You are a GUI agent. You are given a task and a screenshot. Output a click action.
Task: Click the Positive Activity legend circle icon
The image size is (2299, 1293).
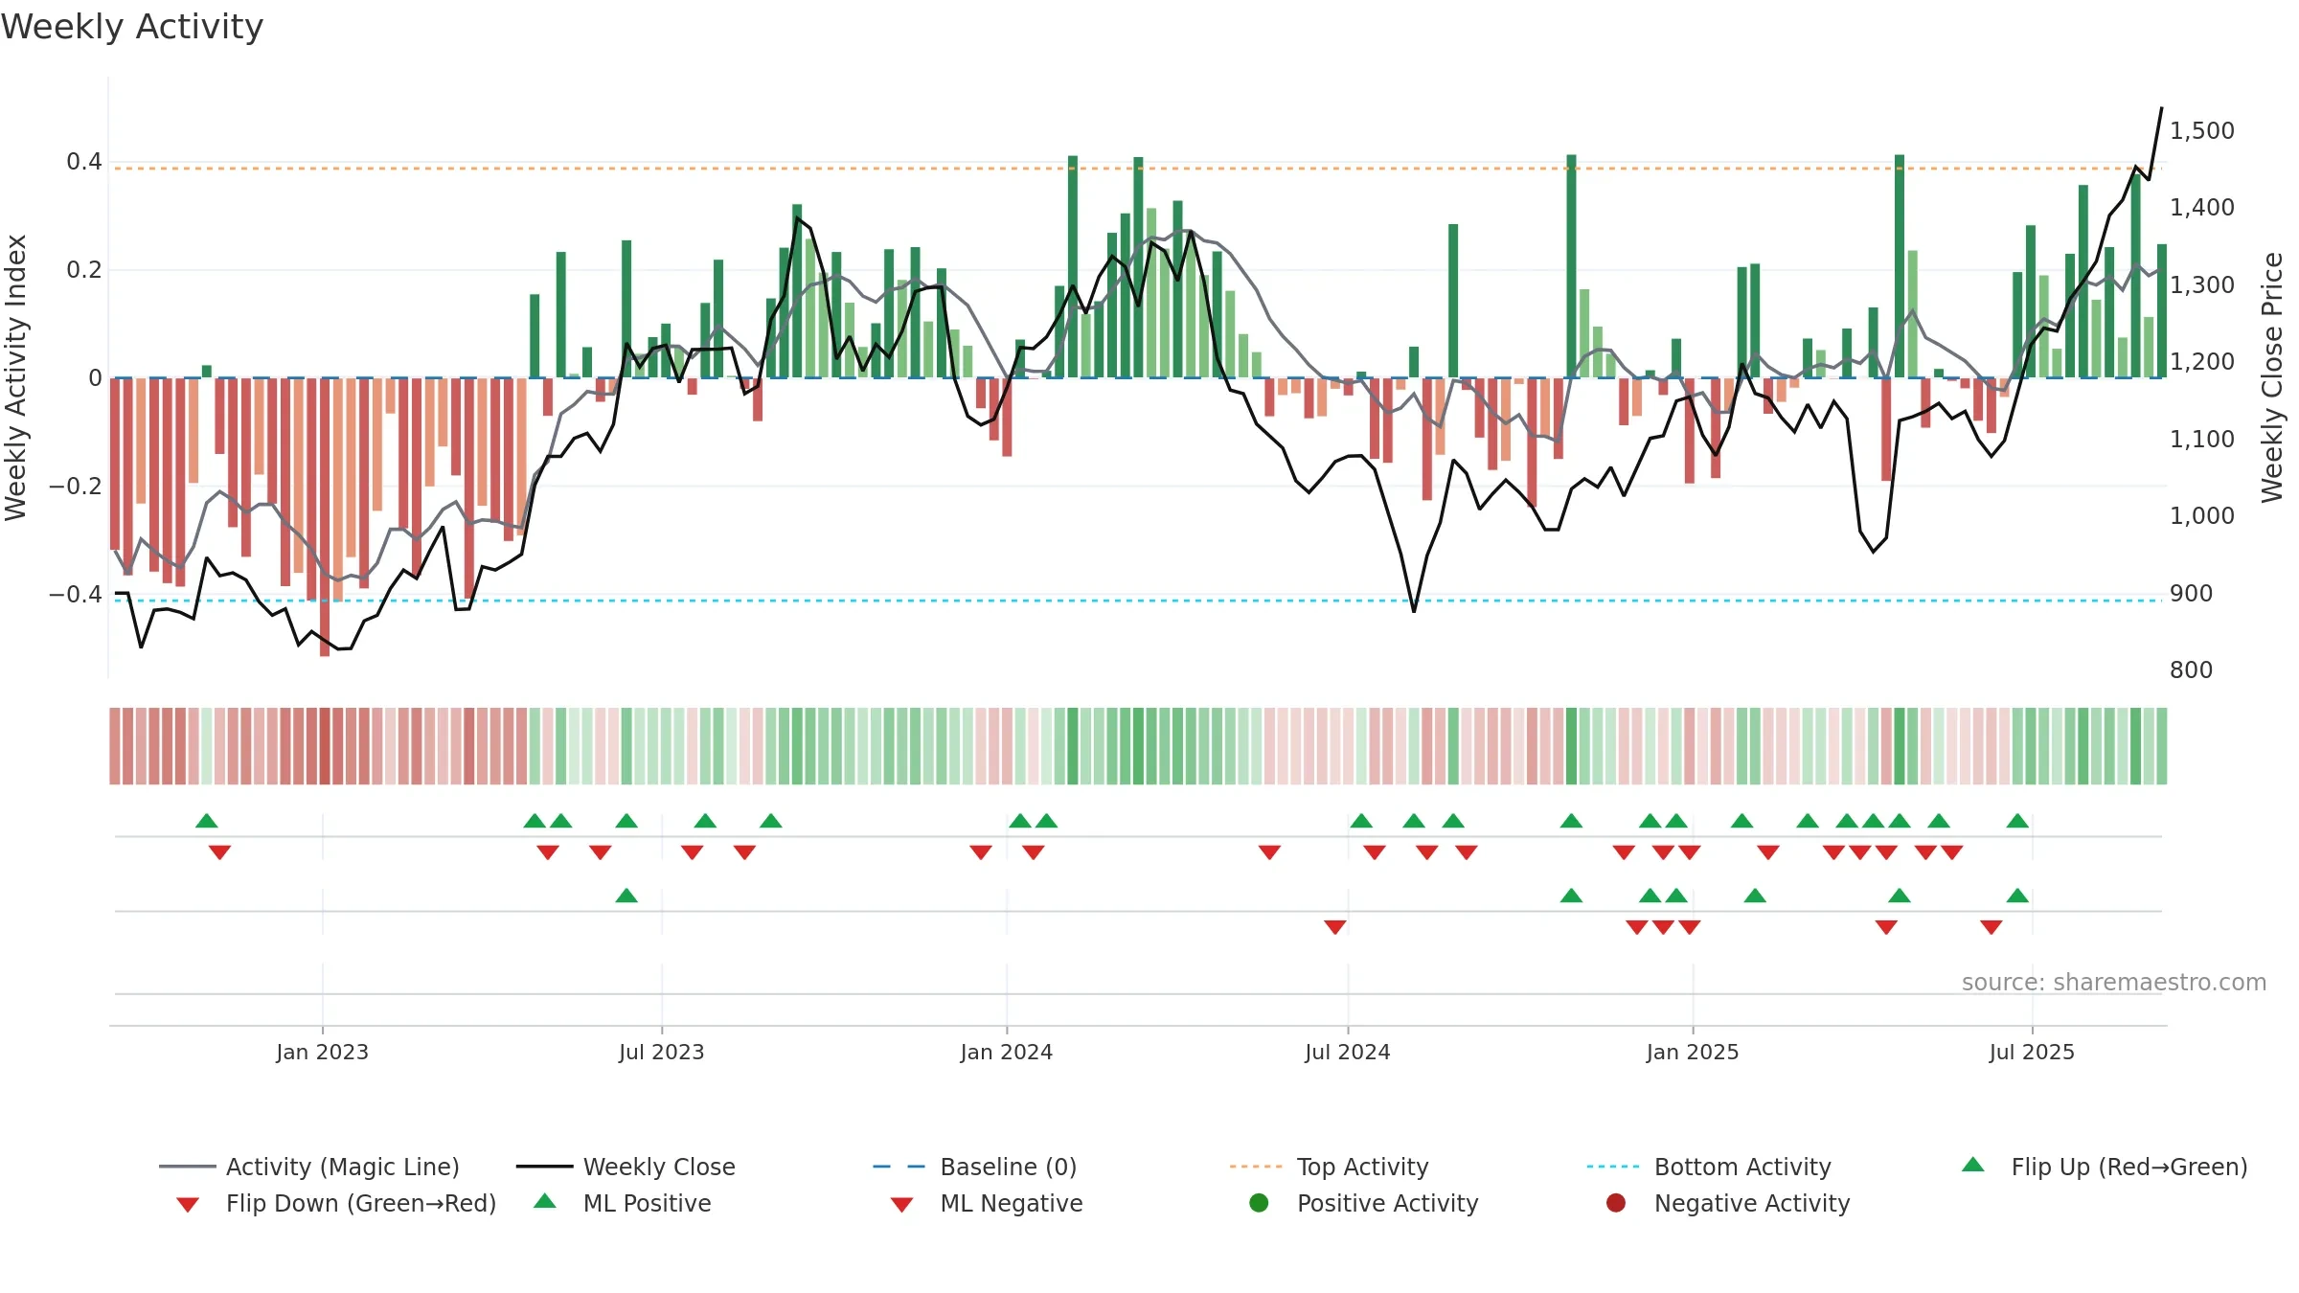[x=1259, y=1203]
